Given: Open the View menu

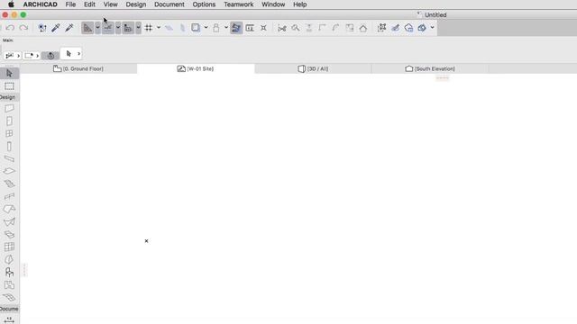Looking at the screenshot, I should (110, 4).
